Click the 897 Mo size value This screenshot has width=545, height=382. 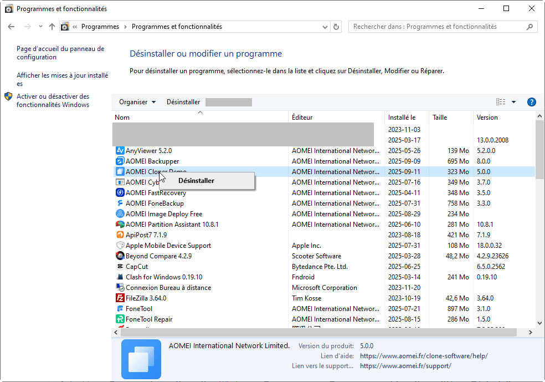[458, 309]
